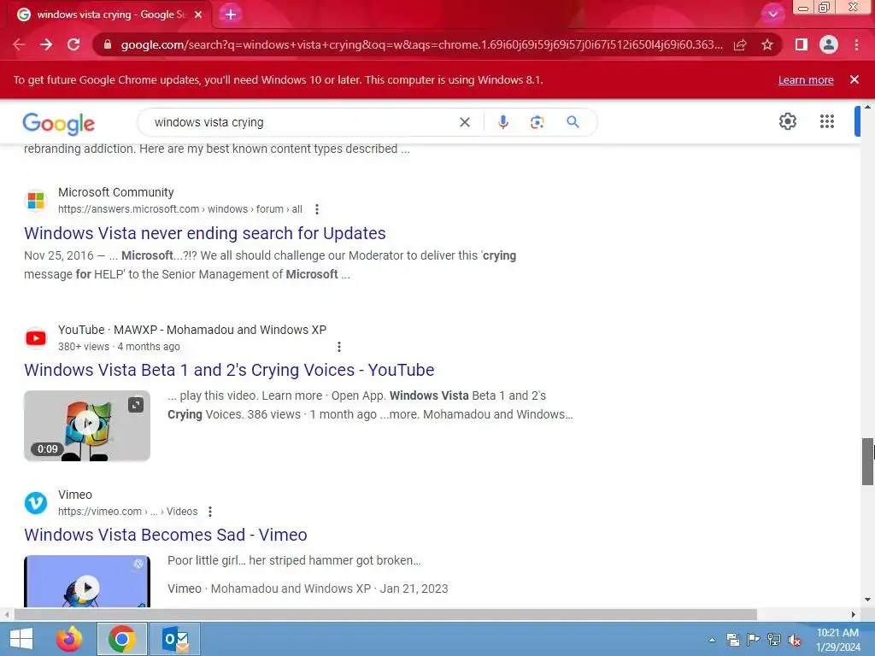Close the 'windows vista crying' tab

point(198,15)
